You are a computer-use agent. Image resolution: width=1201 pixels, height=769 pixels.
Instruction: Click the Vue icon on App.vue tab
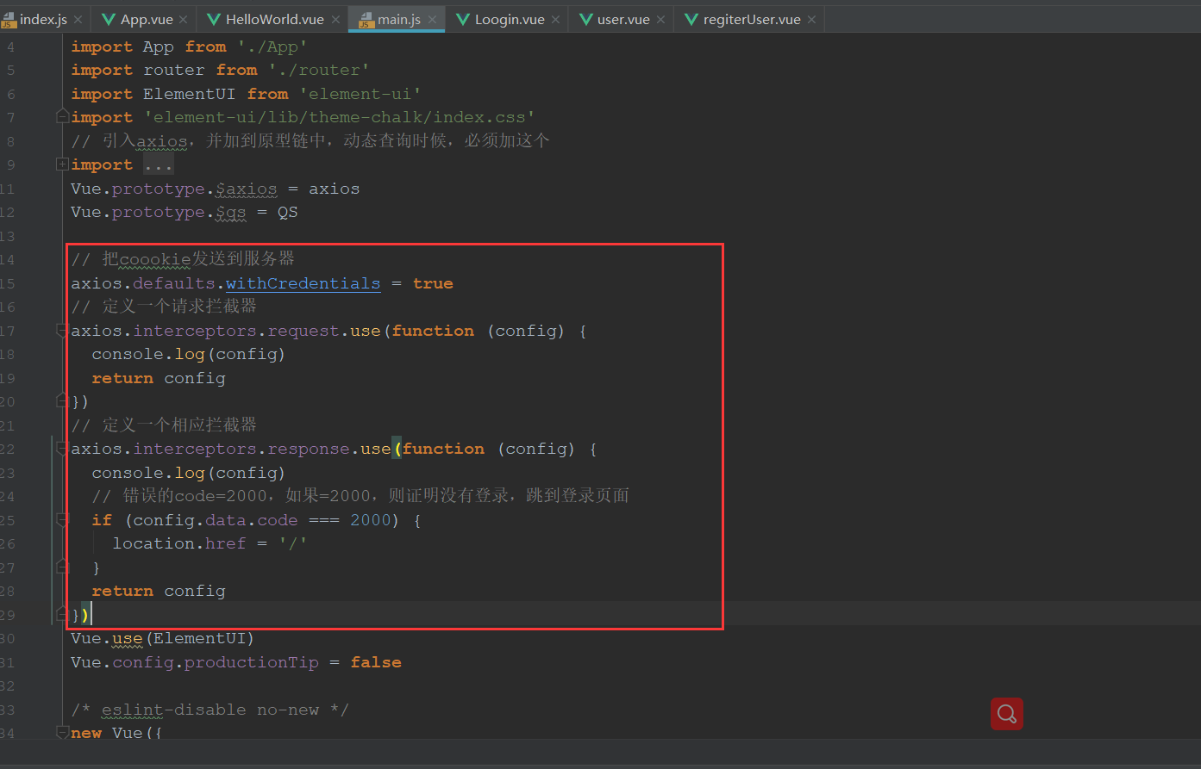(x=109, y=19)
